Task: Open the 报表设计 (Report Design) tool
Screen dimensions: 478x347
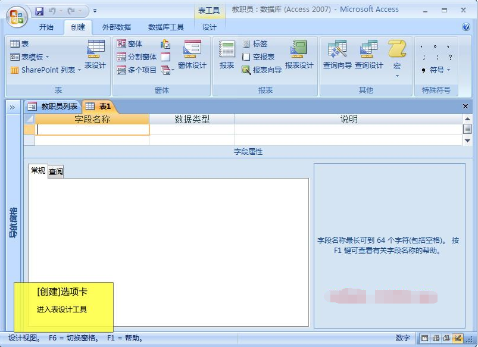Action: tap(299, 54)
